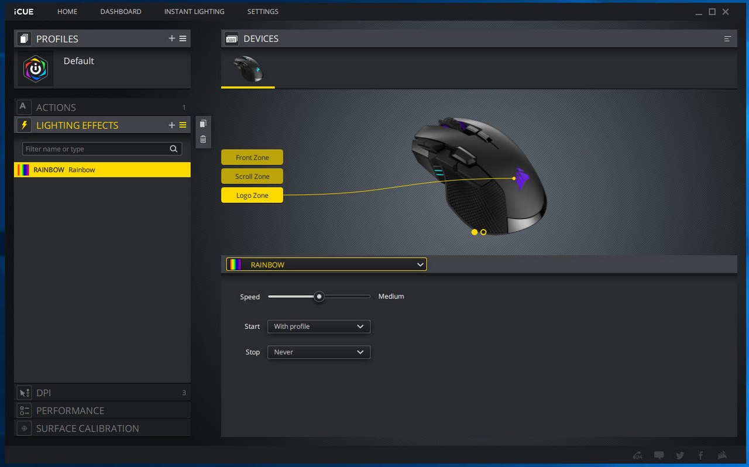Click the rainbow color swatch in dropdown
This screenshot has width=749, height=467.
tap(235, 265)
